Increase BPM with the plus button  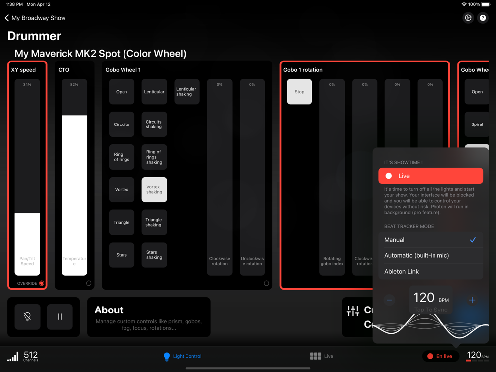(472, 300)
